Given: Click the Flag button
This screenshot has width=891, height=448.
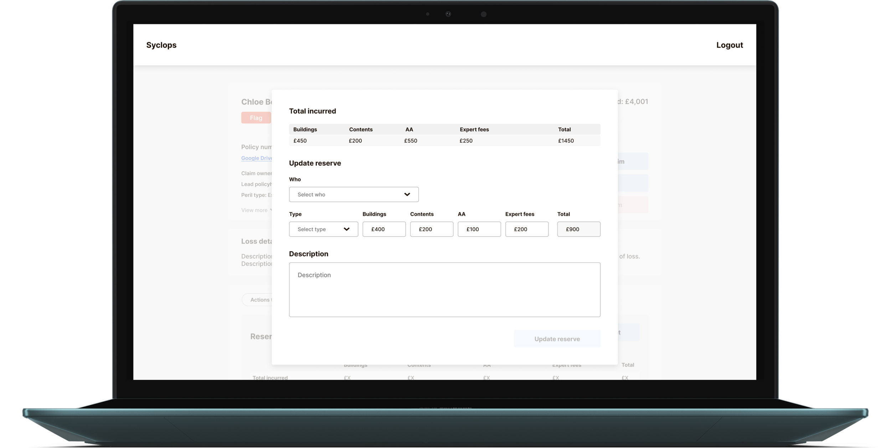Looking at the screenshot, I should 256,118.
